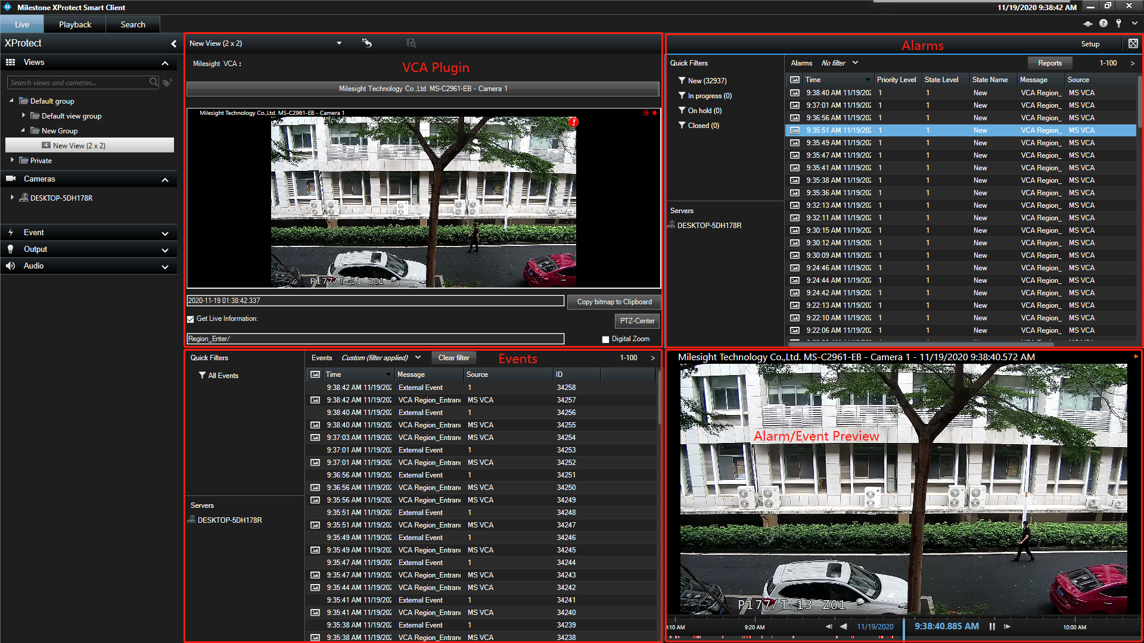The height and width of the screenshot is (643, 1144).
Task: Click the Clear filter button
Action: (x=453, y=358)
